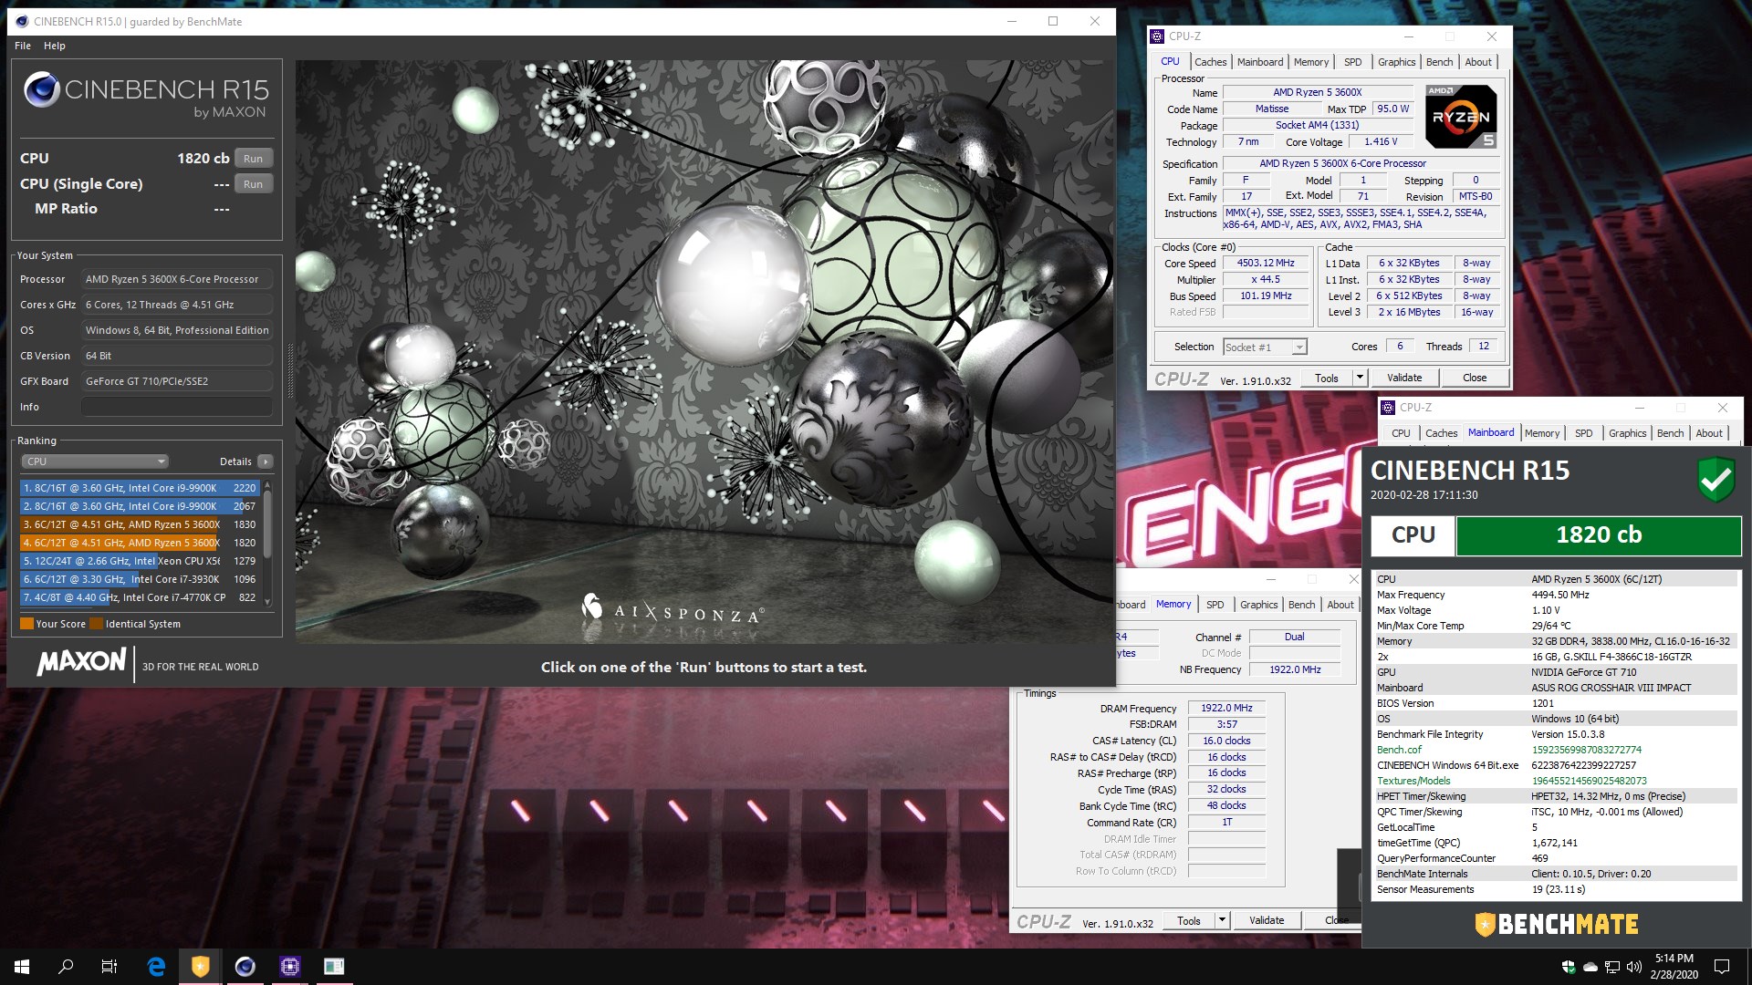The width and height of the screenshot is (1752, 985).
Task: Switch to CPU-Z taskbar icon
Action: pos(289,967)
